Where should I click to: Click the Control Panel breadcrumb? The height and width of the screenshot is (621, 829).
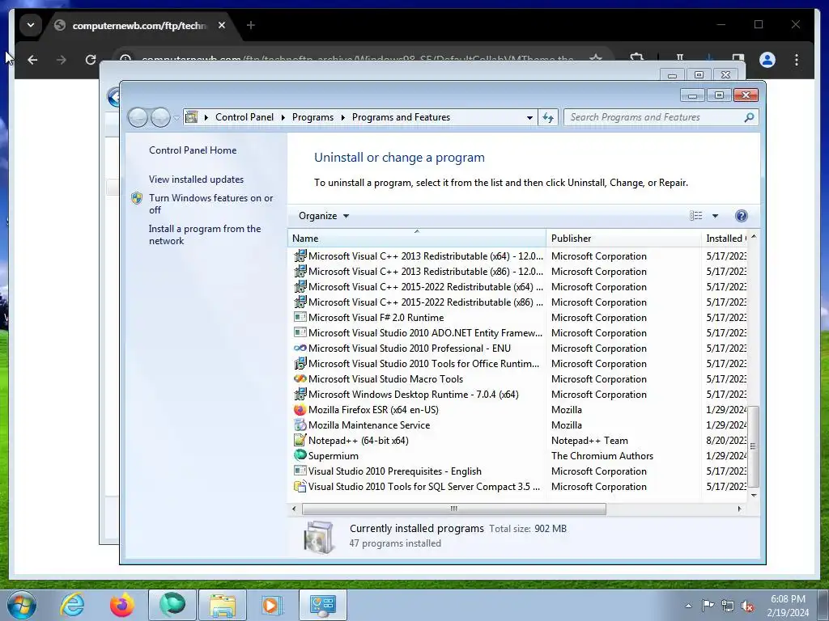(244, 117)
